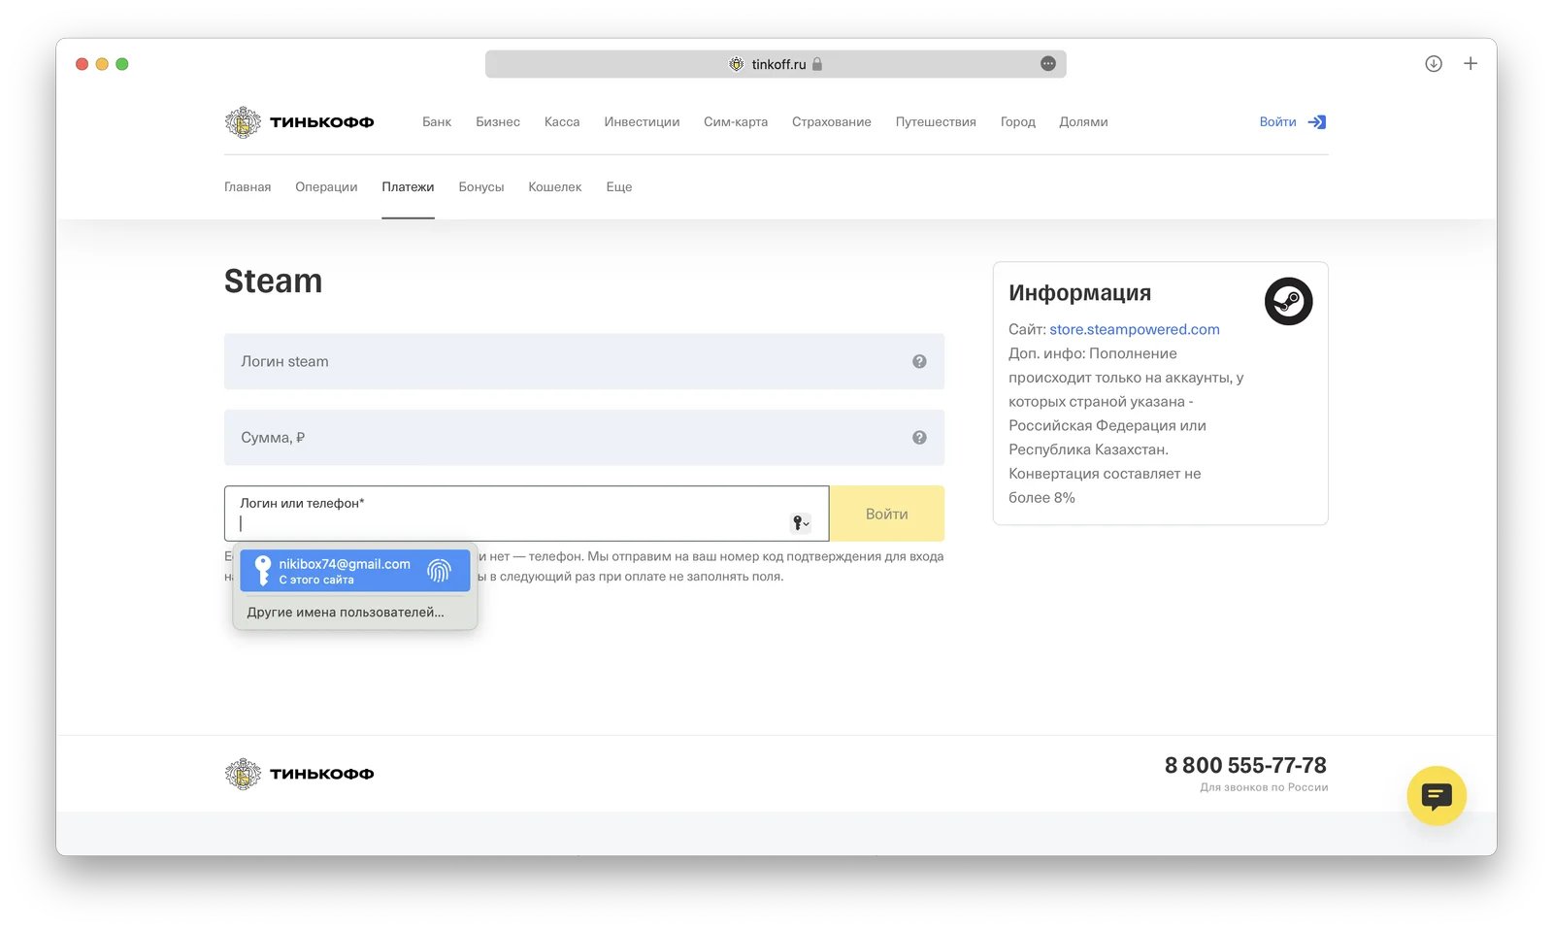The image size is (1553, 930).
Task: Show downloads in the browser toolbar
Action: [1434, 64]
